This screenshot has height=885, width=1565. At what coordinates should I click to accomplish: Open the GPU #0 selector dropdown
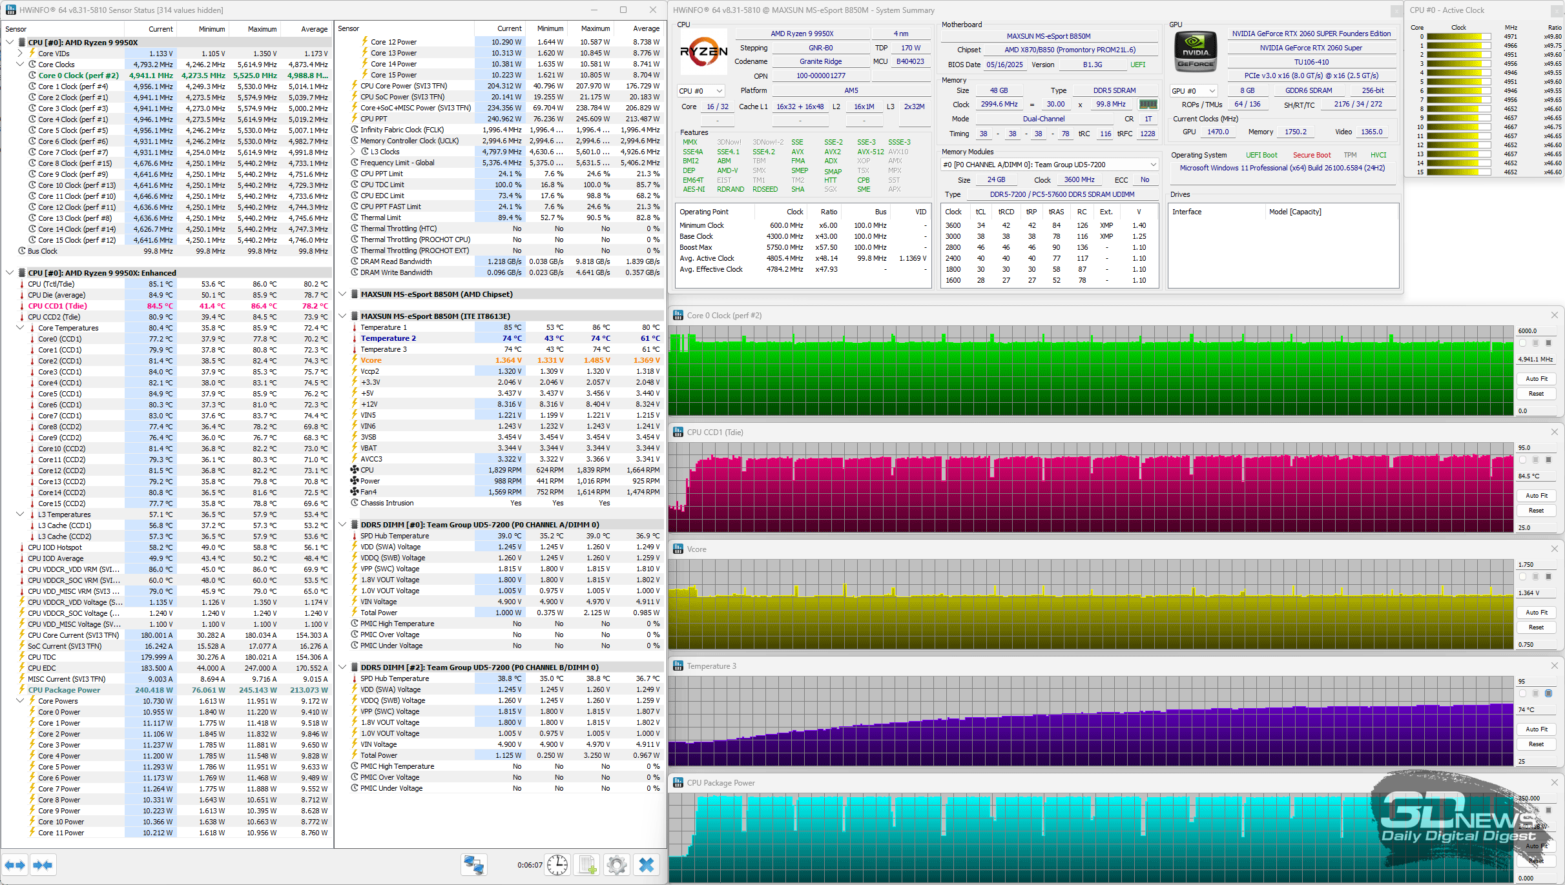(1193, 91)
